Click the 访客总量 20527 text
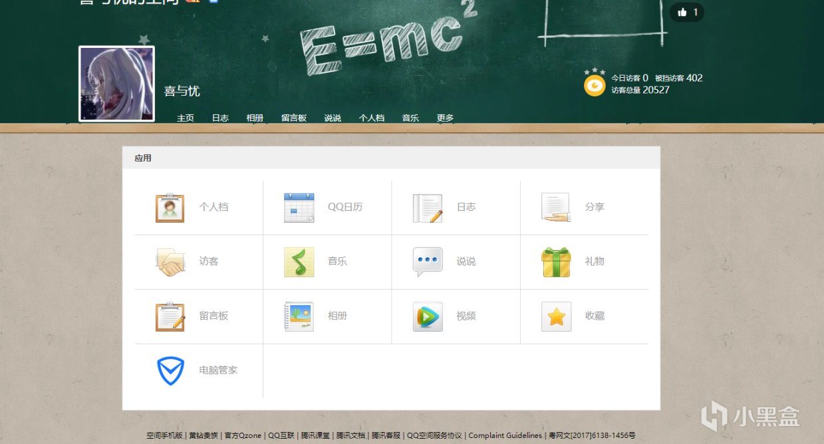 (640, 90)
